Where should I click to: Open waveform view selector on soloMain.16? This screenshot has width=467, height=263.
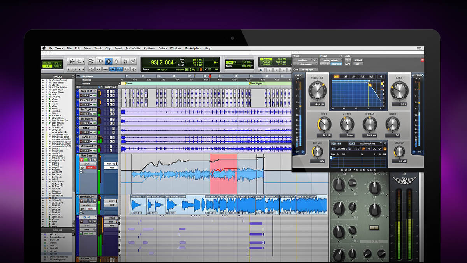pyautogui.click(x=88, y=205)
